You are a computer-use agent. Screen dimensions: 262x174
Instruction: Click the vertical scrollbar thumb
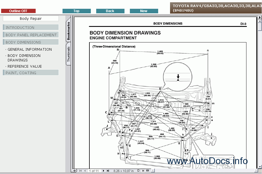[x=260, y=27]
